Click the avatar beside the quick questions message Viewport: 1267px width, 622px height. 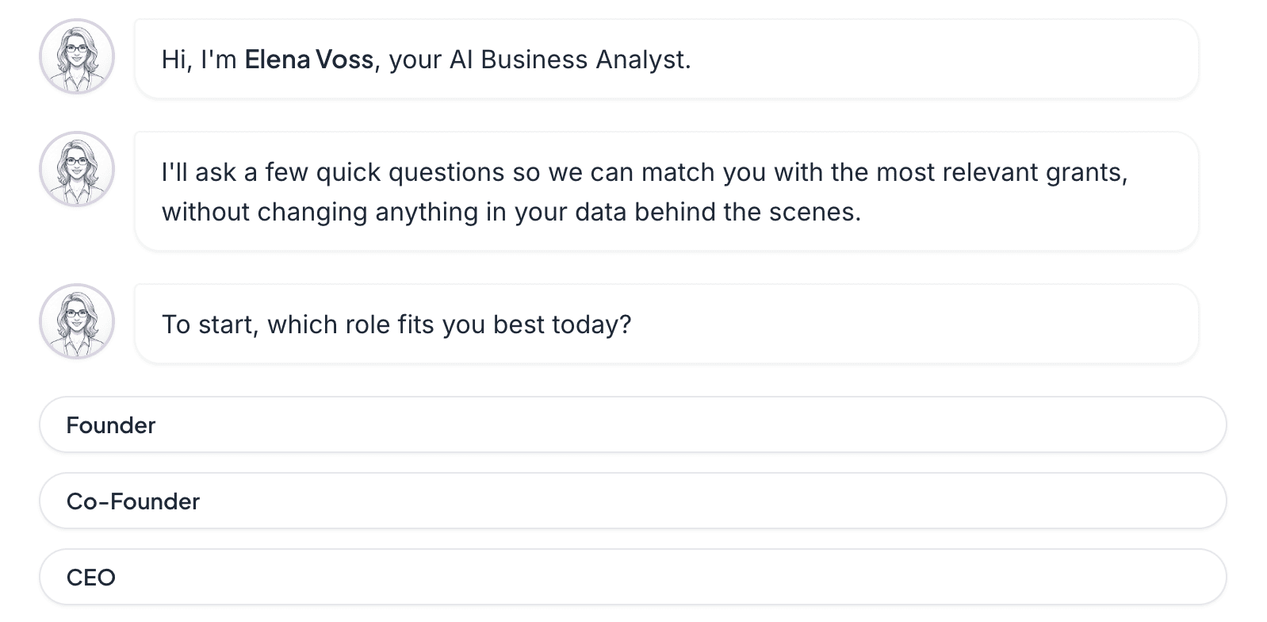click(x=77, y=170)
